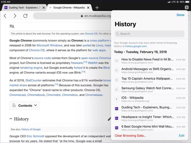Viewport: 191px width, 143px height.
Task: Switch to the Guiding Tech - Explainers tab
Action: pyautogui.click(x=25, y=8)
